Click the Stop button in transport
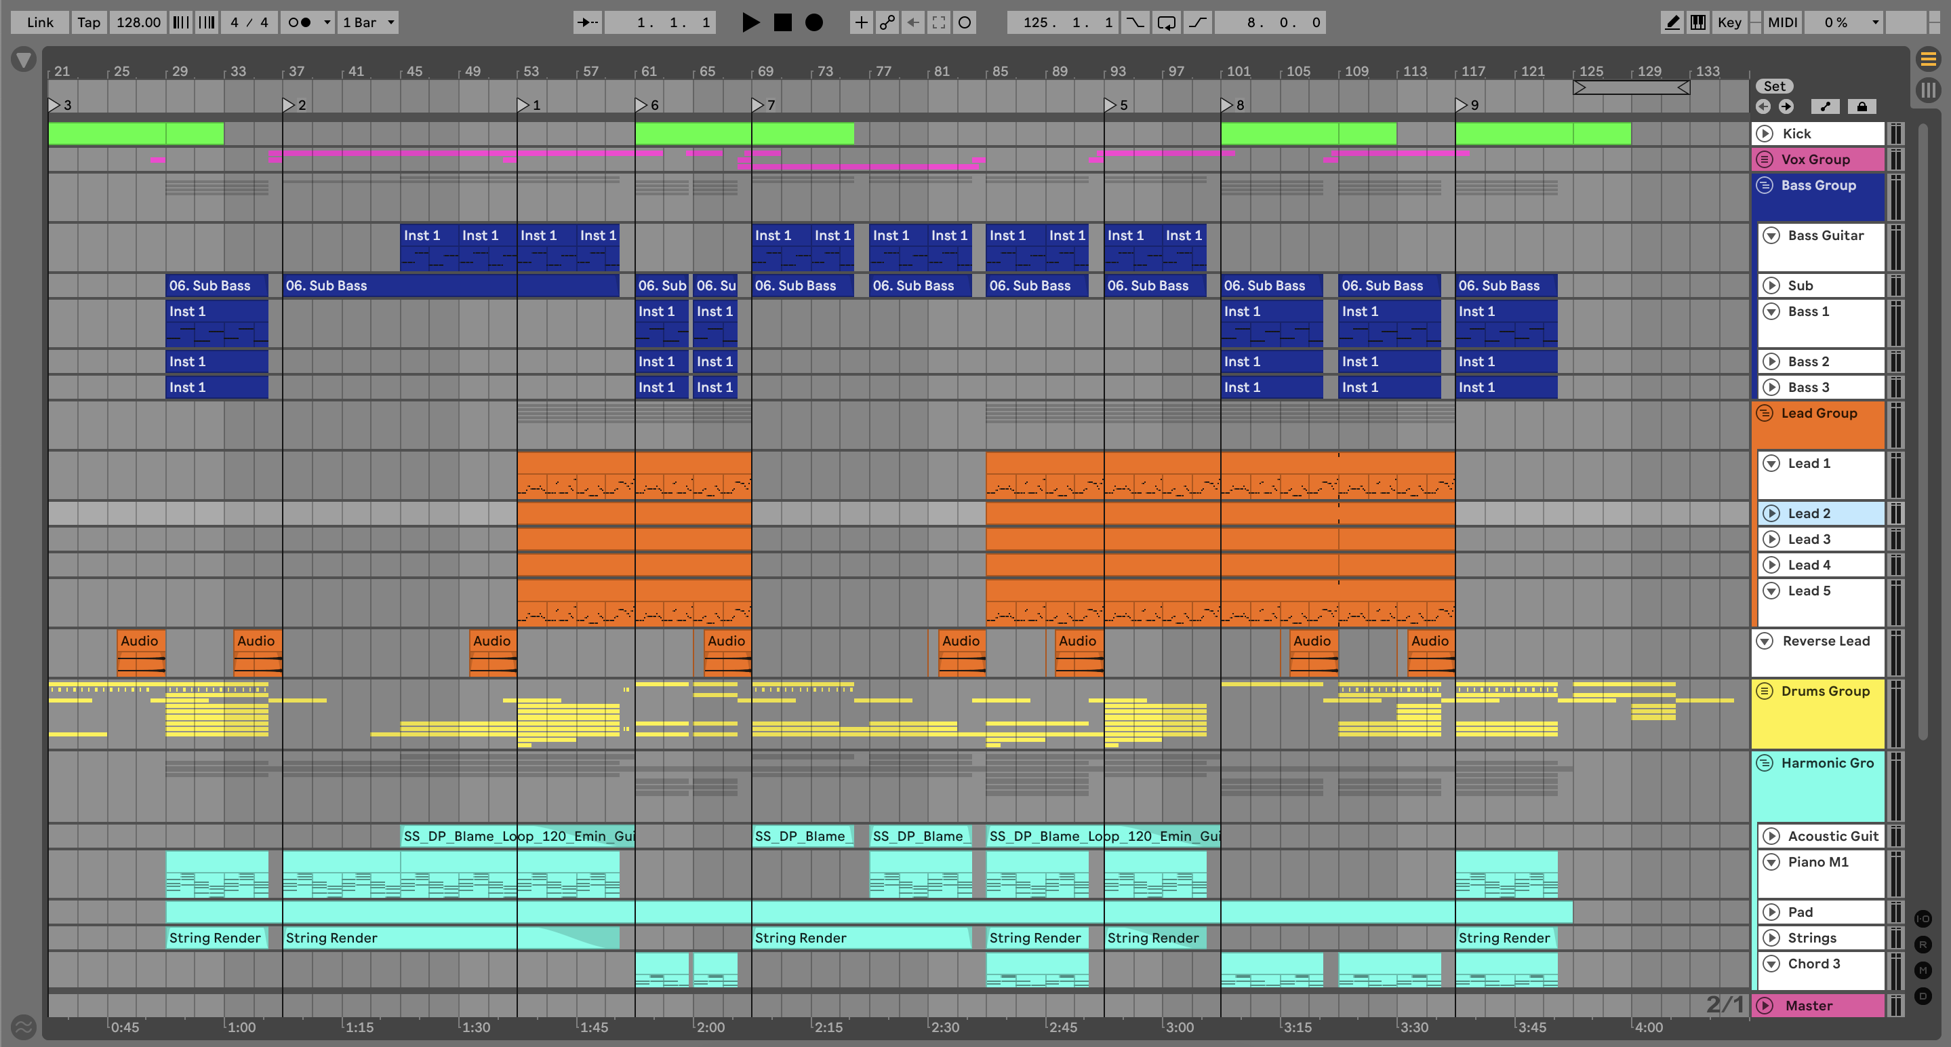The image size is (1951, 1047). pyautogui.click(x=782, y=22)
